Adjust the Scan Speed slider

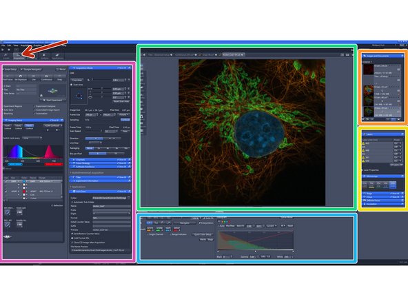point(94,132)
